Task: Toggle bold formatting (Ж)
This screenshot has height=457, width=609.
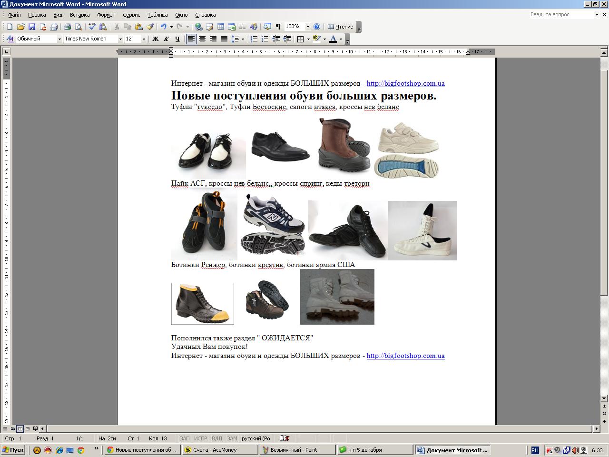Action: click(155, 39)
